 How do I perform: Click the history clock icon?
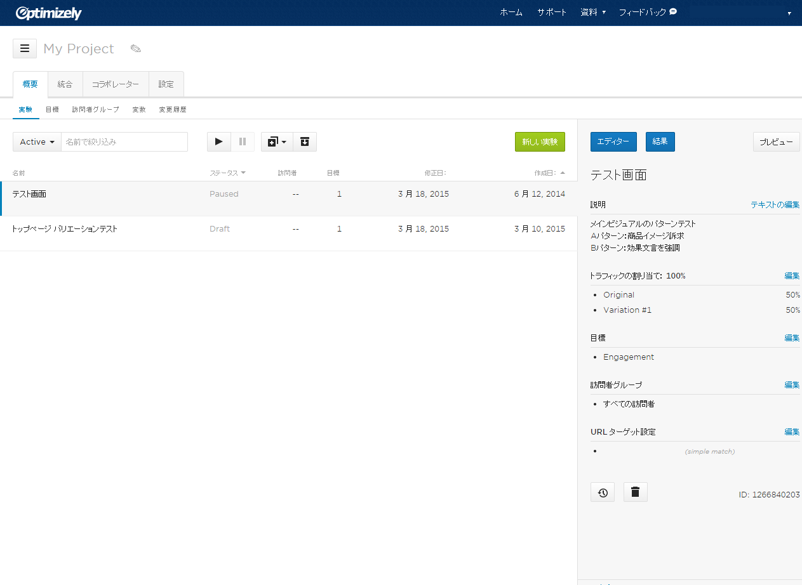[x=603, y=492]
